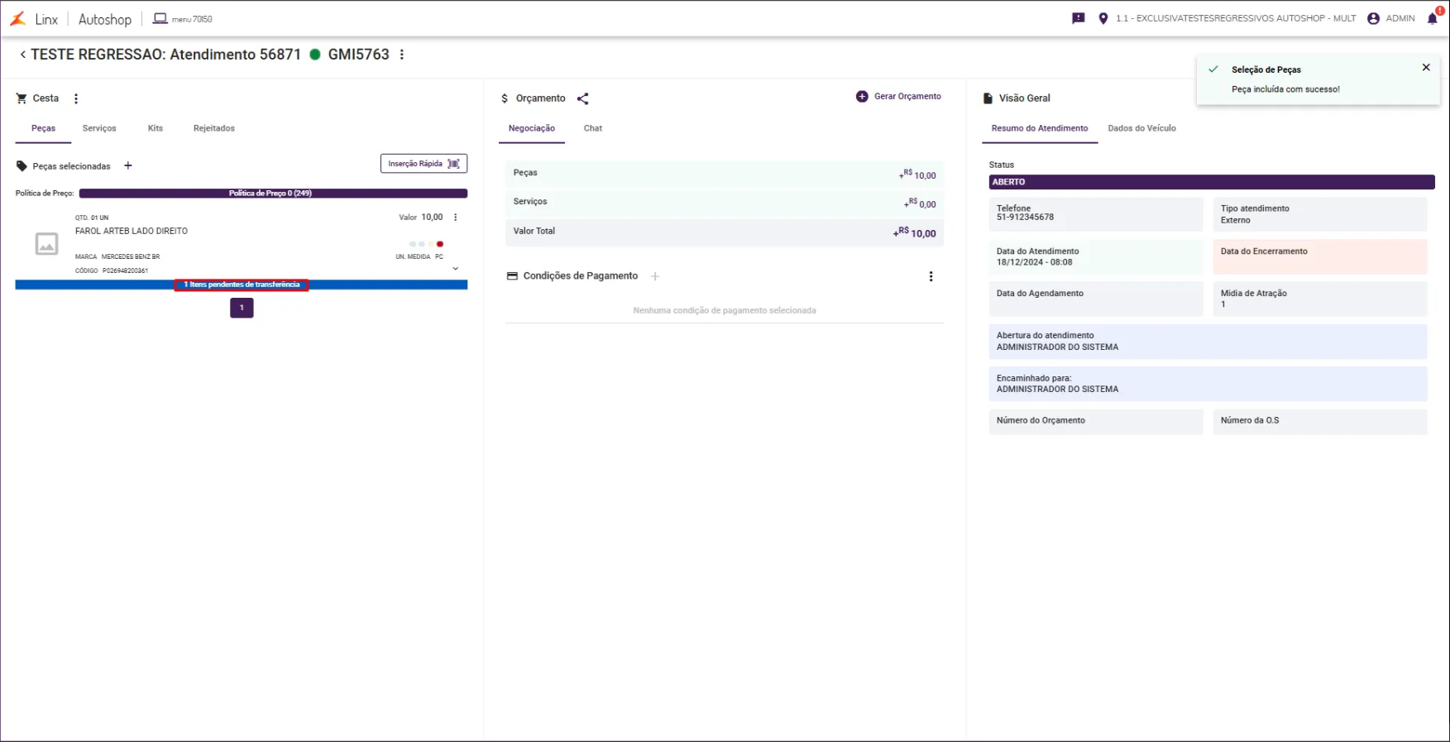This screenshot has height=742, width=1450.
Task: Add payment condition with plus icon
Action: click(655, 276)
